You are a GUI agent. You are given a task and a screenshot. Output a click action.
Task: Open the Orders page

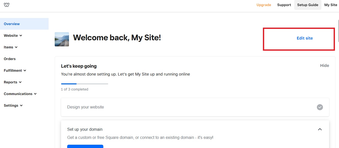point(10,59)
